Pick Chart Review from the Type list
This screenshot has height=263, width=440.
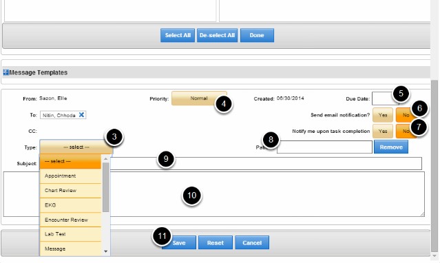pos(70,191)
